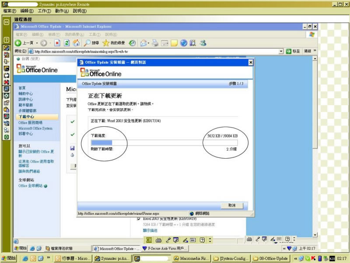Image resolution: width=350 pixels, height=263 pixels.
Task: Click the 顯示描述 link
Action: click(150, 231)
